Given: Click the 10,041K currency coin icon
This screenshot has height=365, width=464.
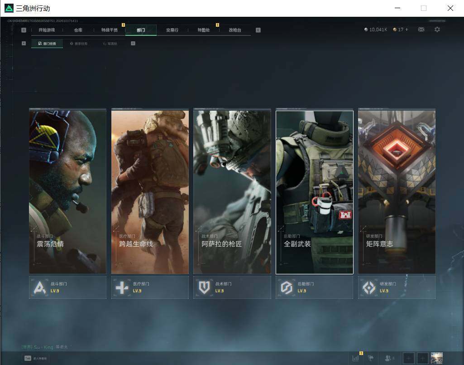Looking at the screenshot, I should coord(366,29).
